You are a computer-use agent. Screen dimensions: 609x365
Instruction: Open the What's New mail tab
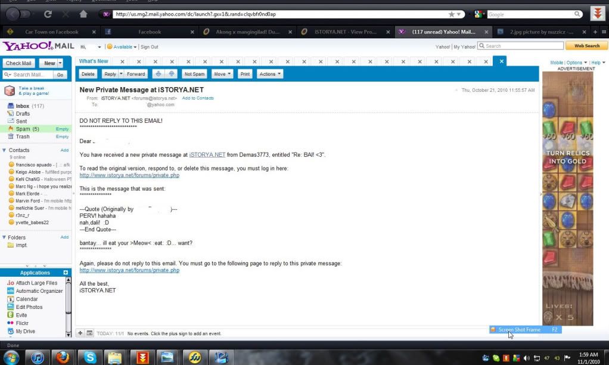click(94, 61)
